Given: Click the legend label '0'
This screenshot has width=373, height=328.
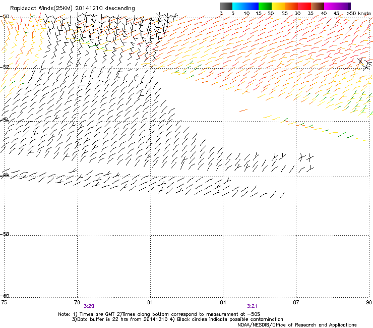Looking at the screenshot, I should (x=221, y=14).
